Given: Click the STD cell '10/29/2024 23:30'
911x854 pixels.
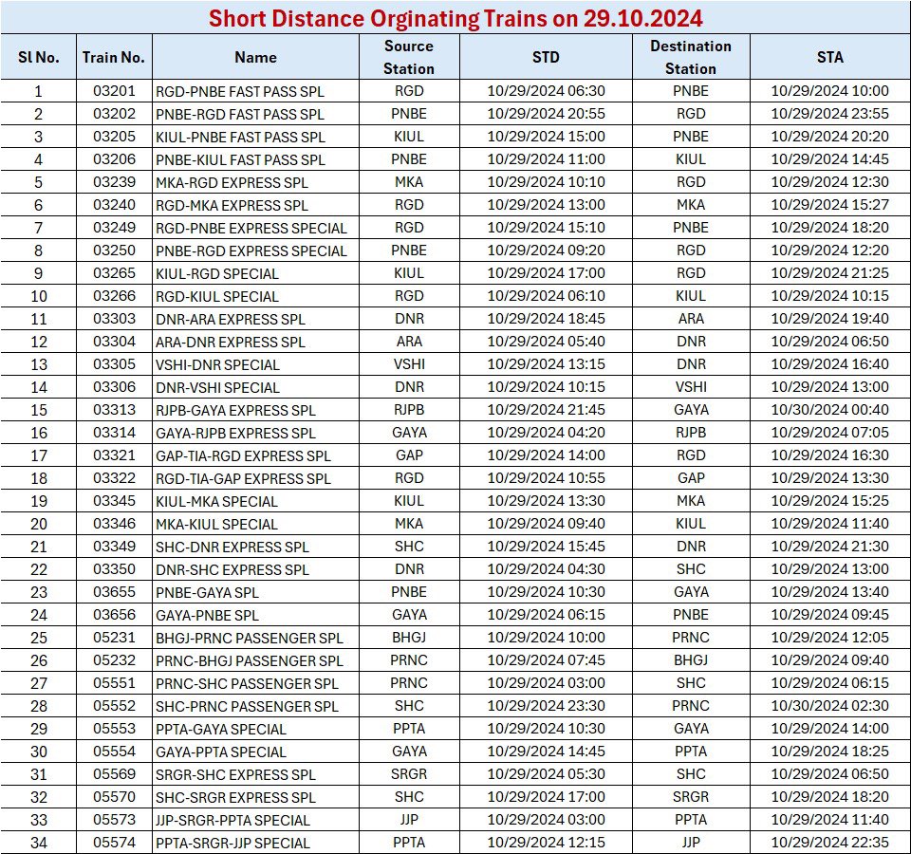Looking at the screenshot, I should [546, 706].
